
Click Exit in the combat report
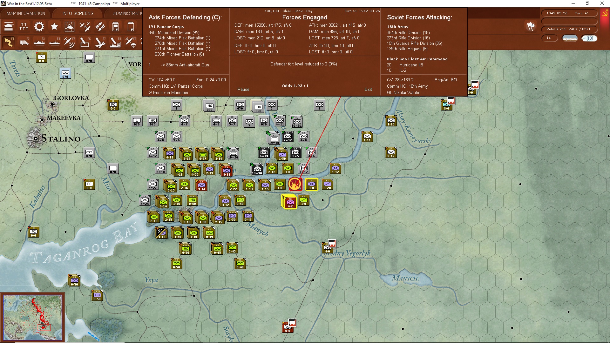368,89
